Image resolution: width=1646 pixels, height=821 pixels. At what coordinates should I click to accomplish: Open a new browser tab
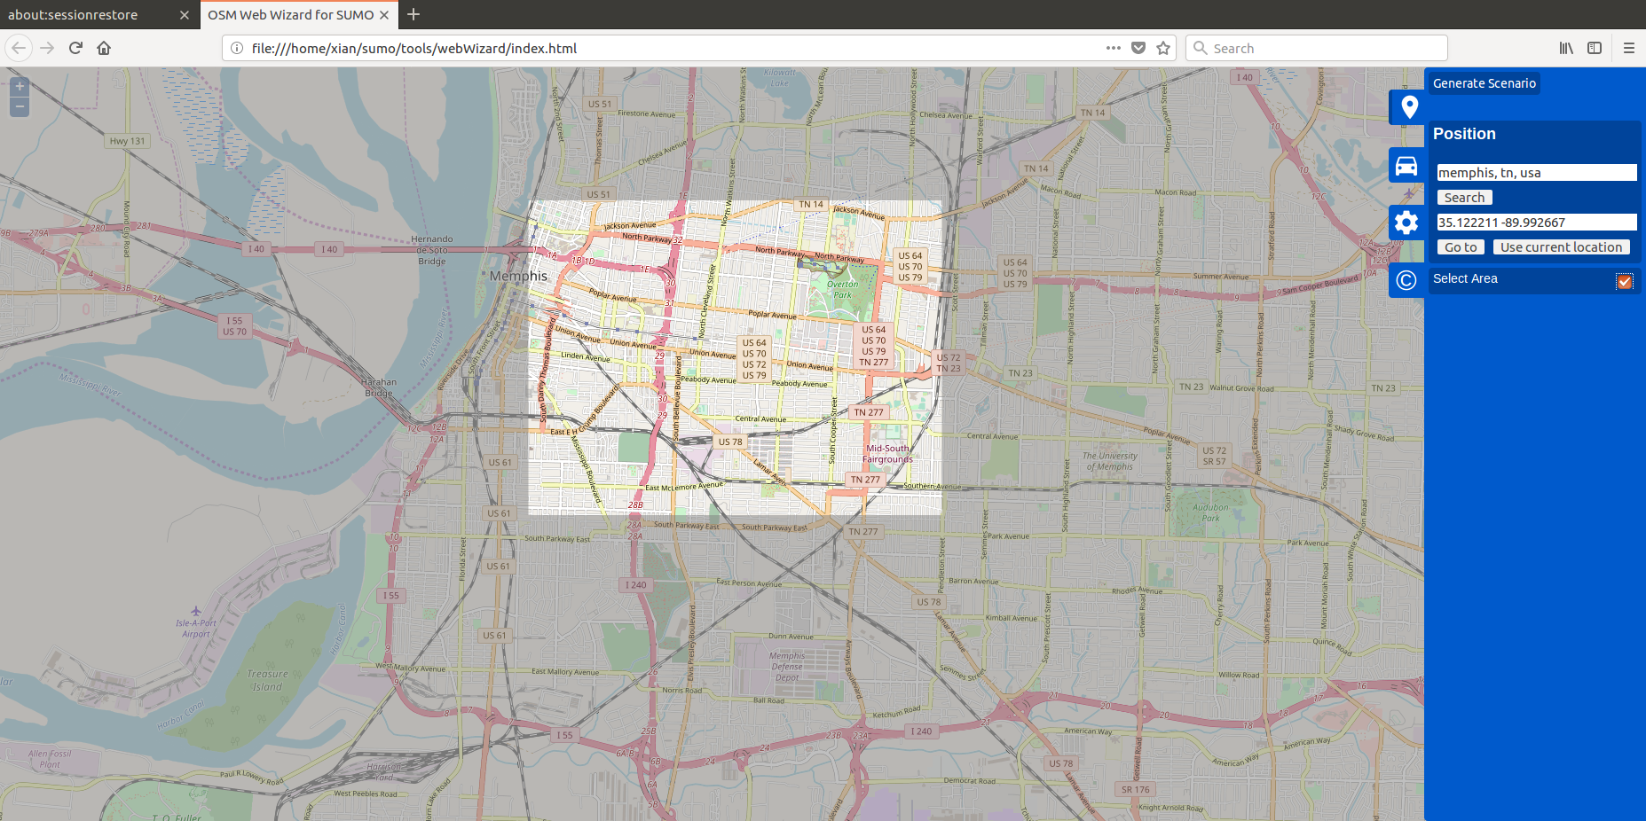click(x=413, y=14)
